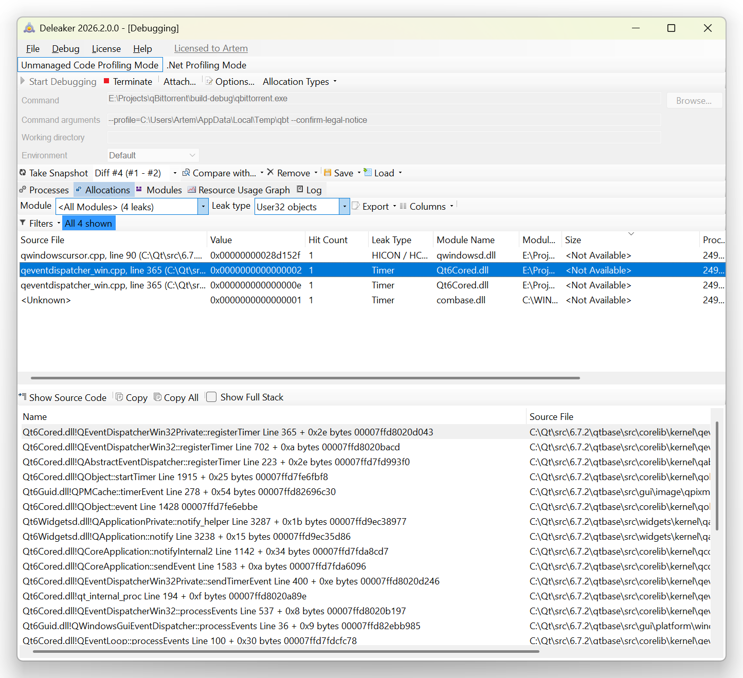
Task: Expand the Save dropdown arrow
Action: click(359, 173)
